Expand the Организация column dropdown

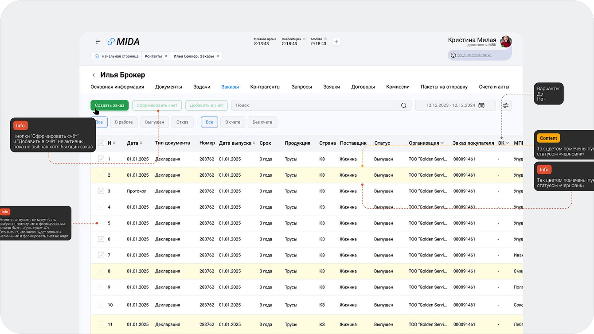[x=442, y=143]
